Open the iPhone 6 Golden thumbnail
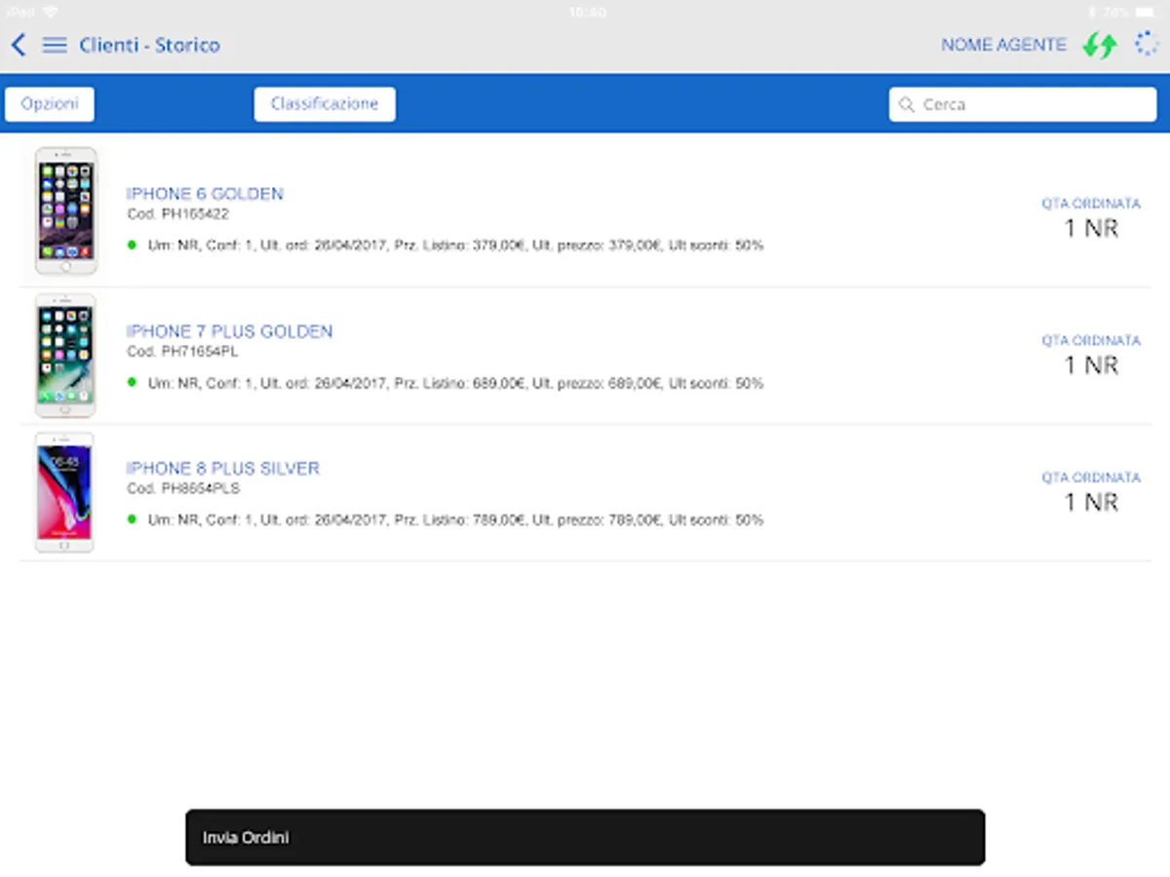1170x877 pixels. click(x=65, y=211)
